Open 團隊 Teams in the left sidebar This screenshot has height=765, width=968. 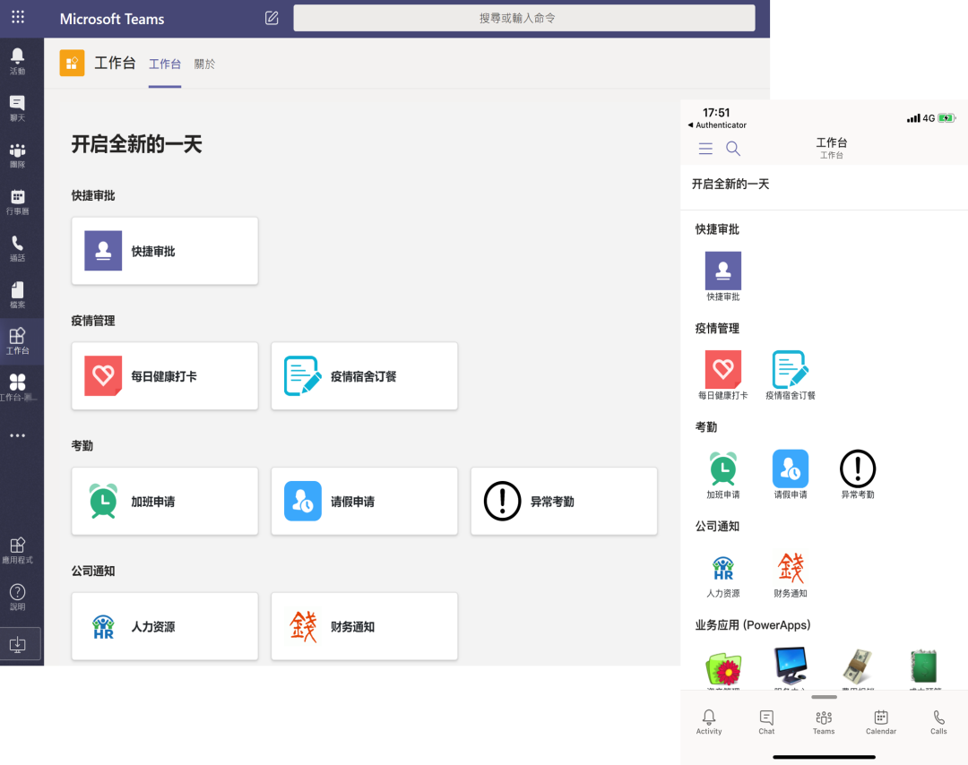point(18,156)
